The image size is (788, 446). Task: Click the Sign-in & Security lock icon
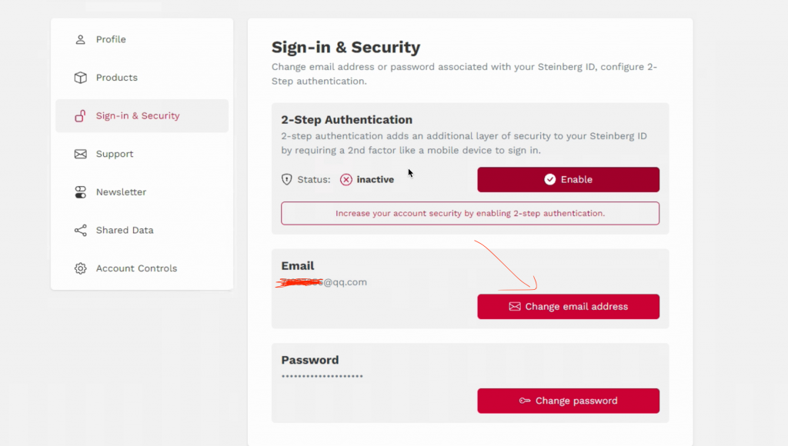click(x=80, y=116)
